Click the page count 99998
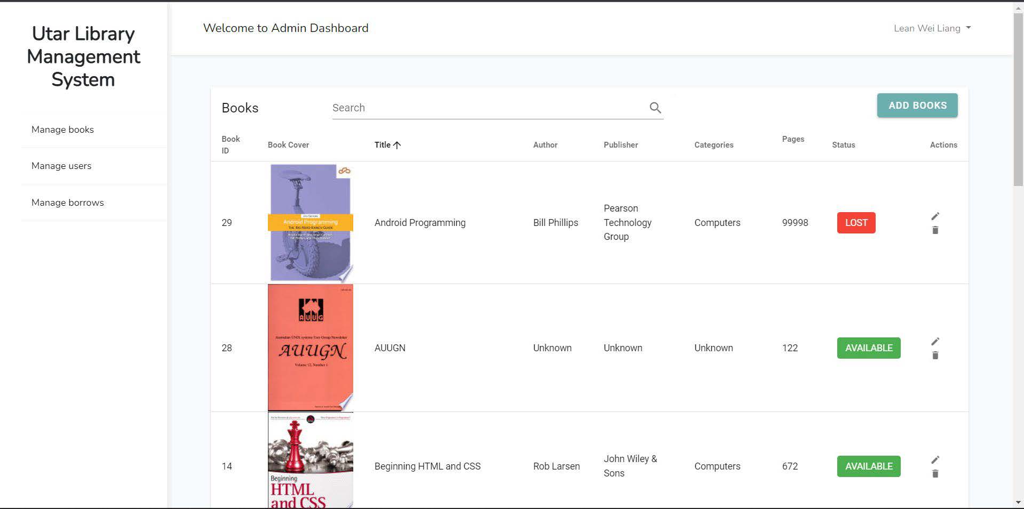The width and height of the screenshot is (1024, 509). 795,223
